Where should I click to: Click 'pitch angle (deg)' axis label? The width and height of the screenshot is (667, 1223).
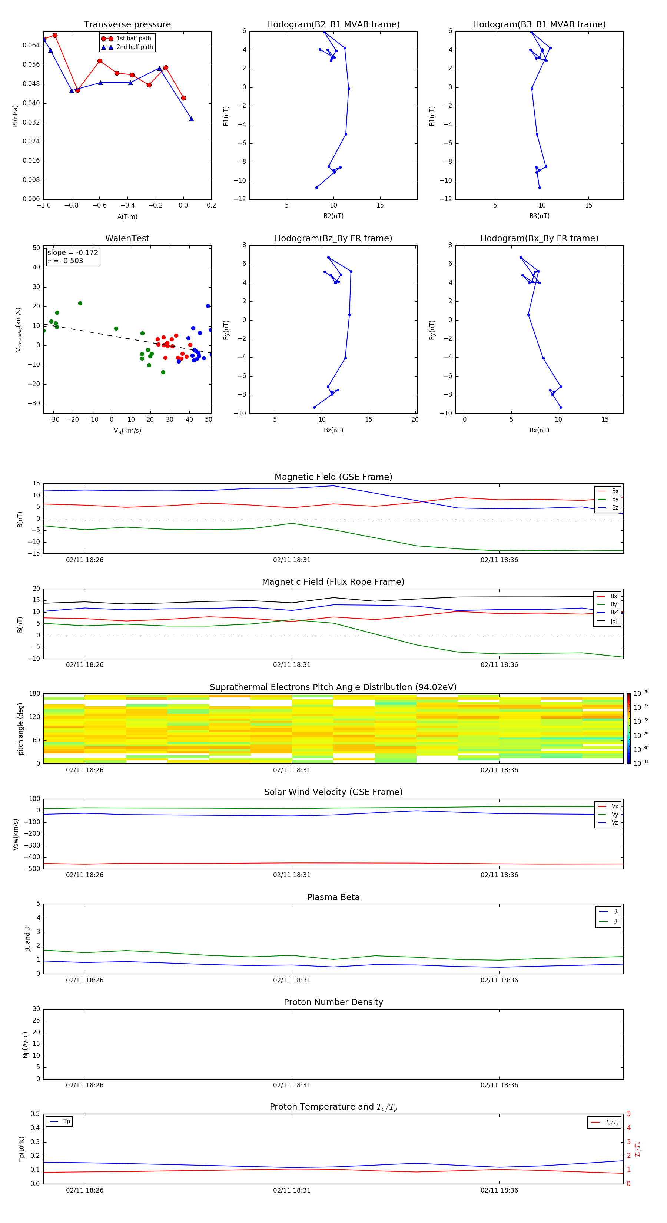click(x=20, y=729)
